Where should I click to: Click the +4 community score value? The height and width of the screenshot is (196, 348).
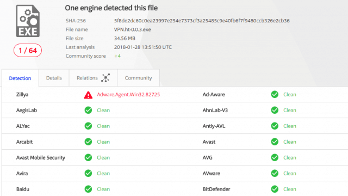(117, 56)
